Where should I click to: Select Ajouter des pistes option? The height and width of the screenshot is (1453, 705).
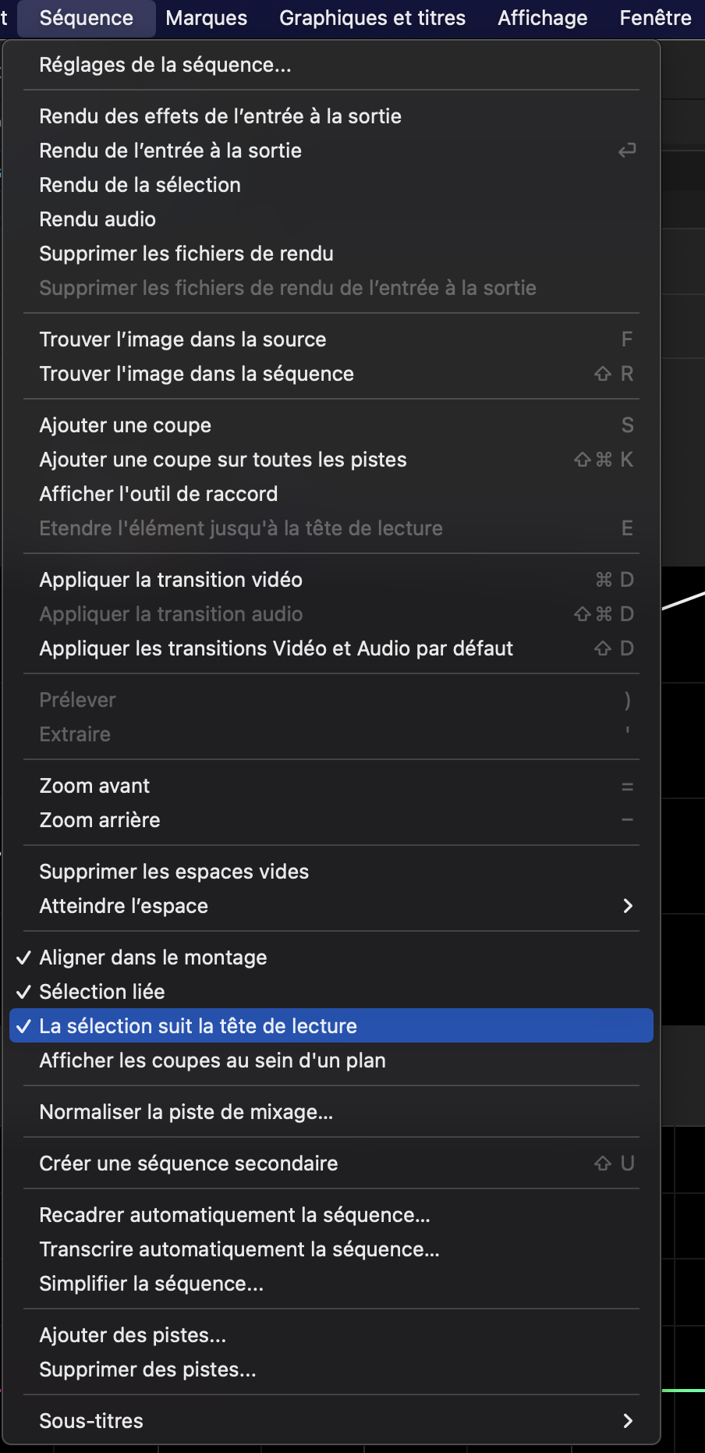pos(133,1334)
